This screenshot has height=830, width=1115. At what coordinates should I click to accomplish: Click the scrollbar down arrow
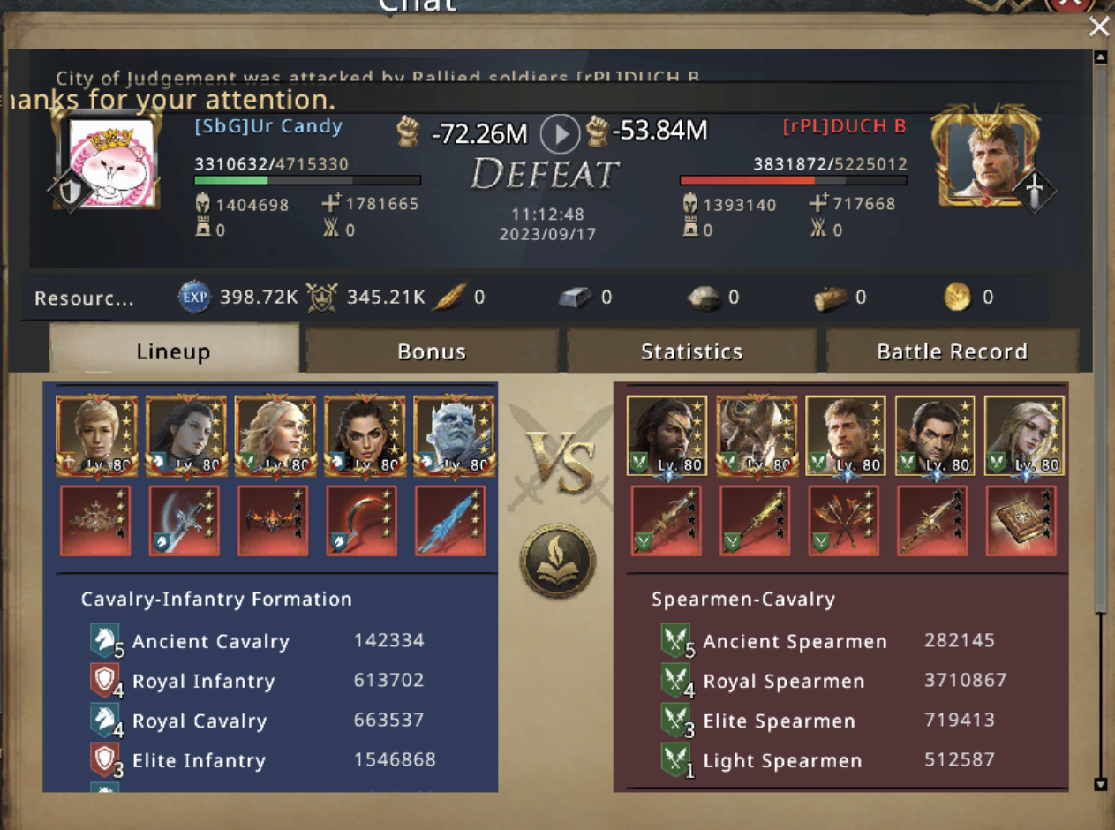(x=1099, y=784)
